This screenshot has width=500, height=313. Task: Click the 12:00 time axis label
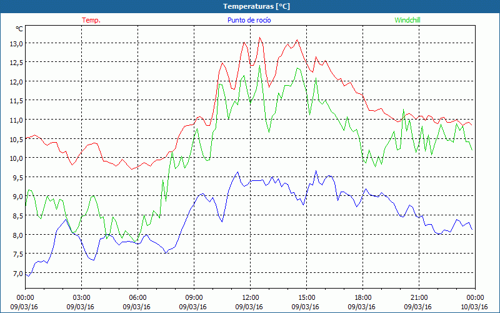(x=251, y=298)
